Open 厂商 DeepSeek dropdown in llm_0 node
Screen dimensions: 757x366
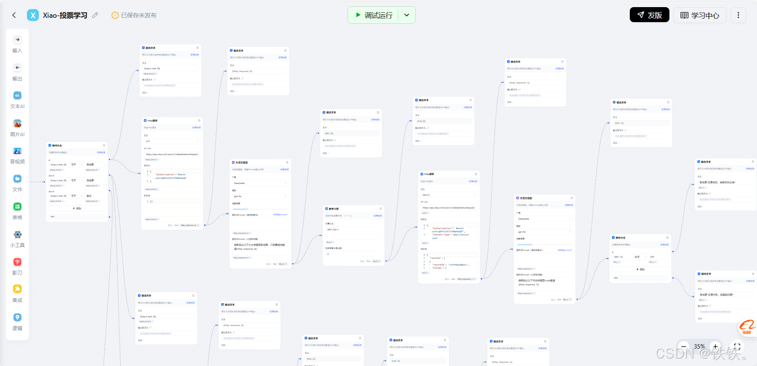pyautogui.click(x=260, y=183)
